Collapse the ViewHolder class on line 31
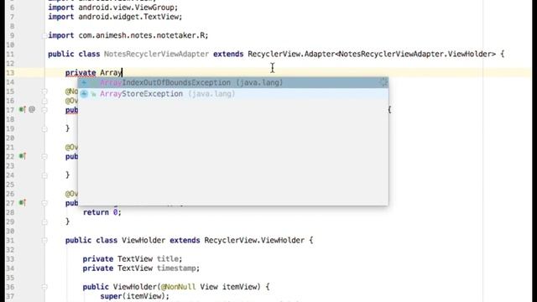537x302 pixels. pyautogui.click(x=44, y=241)
